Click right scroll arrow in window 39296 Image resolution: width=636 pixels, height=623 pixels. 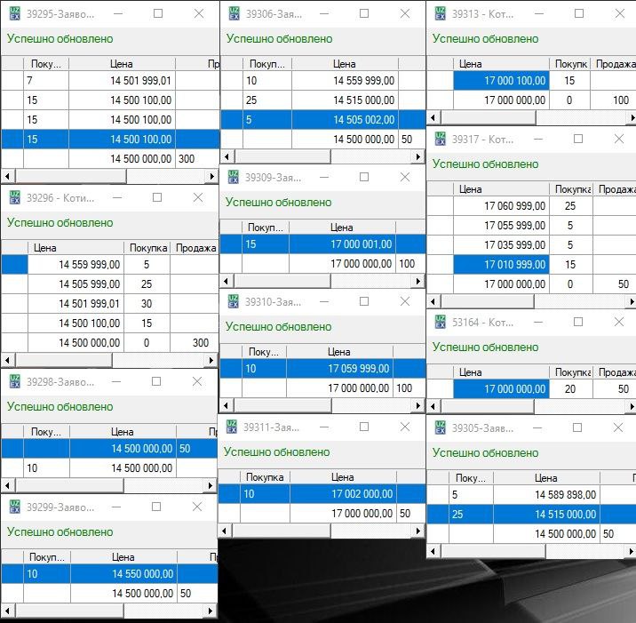(211, 360)
